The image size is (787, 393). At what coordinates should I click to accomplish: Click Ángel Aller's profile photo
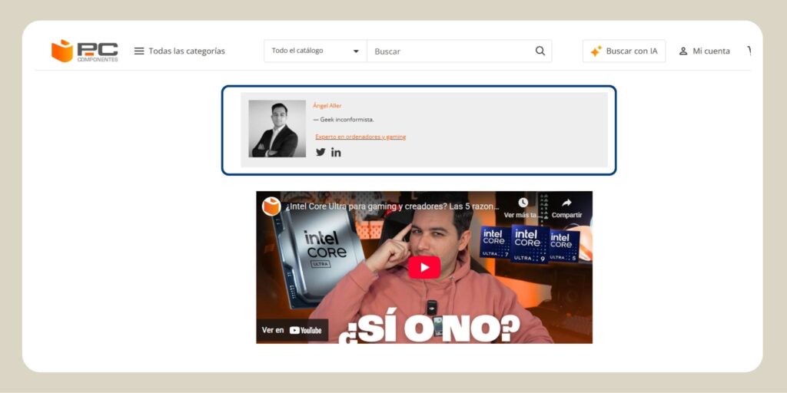click(x=277, y=129)
